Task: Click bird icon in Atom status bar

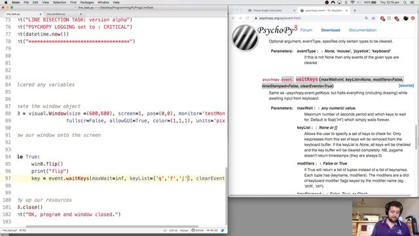Action: 223,230
